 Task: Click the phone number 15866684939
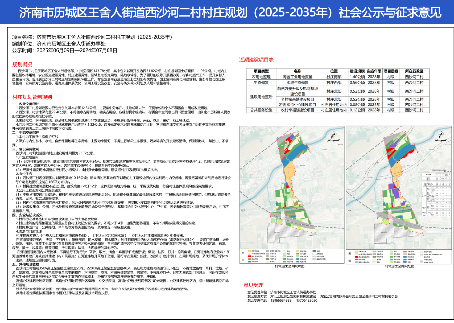[280, 300]
